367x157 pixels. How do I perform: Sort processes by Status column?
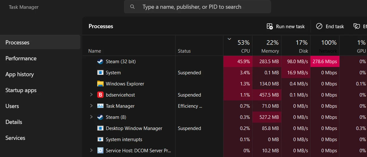199,45
